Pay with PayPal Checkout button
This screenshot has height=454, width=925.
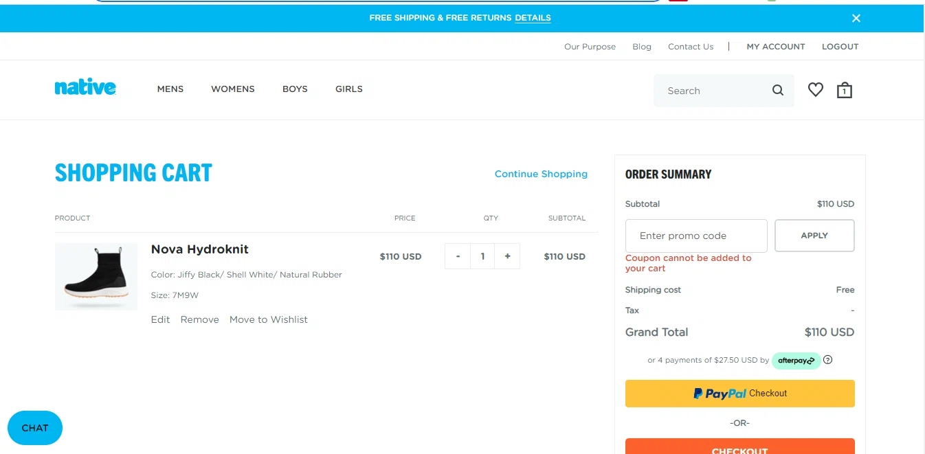[x=740, y=394]
